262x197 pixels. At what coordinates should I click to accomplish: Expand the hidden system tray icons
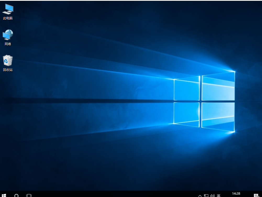(x=200, y=196)
